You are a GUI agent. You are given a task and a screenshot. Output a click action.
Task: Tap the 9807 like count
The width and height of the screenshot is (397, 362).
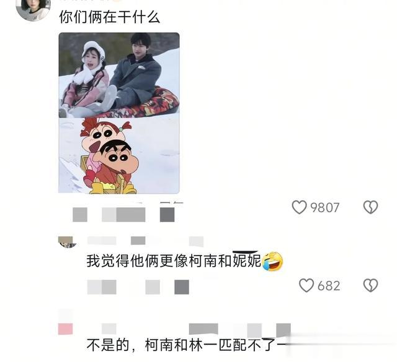(325, 208)
